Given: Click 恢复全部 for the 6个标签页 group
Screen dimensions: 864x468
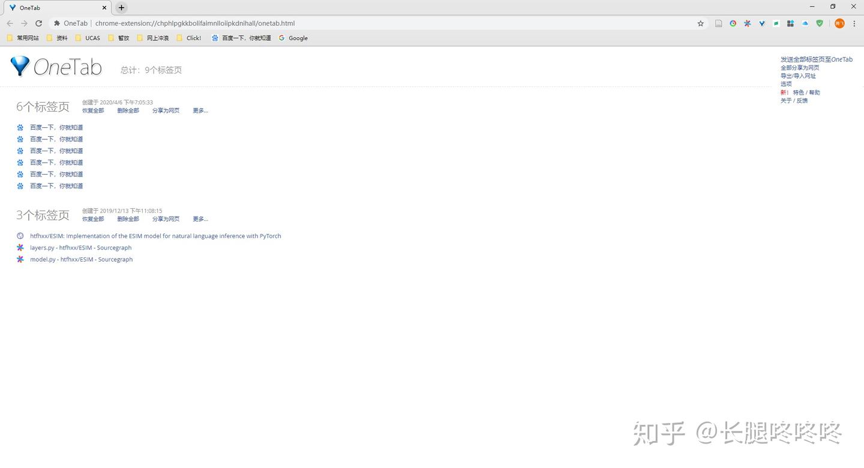Looking at the screenshot, I should [x=93, y=110].
